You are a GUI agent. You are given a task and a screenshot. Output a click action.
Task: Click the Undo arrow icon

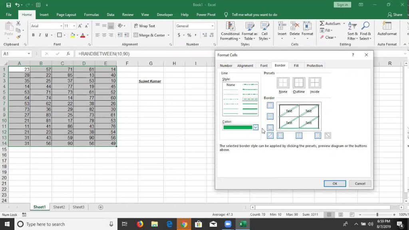(17, 5)
